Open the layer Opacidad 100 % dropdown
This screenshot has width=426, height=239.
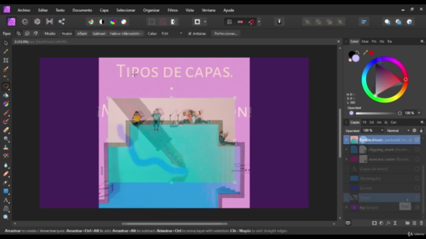pyautogui.click(x=373, y=131)
